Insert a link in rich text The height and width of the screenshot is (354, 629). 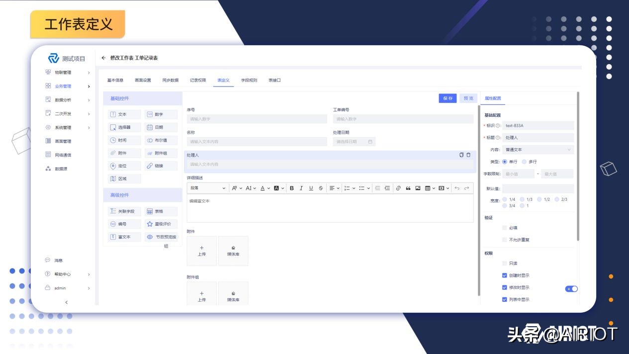398,188
